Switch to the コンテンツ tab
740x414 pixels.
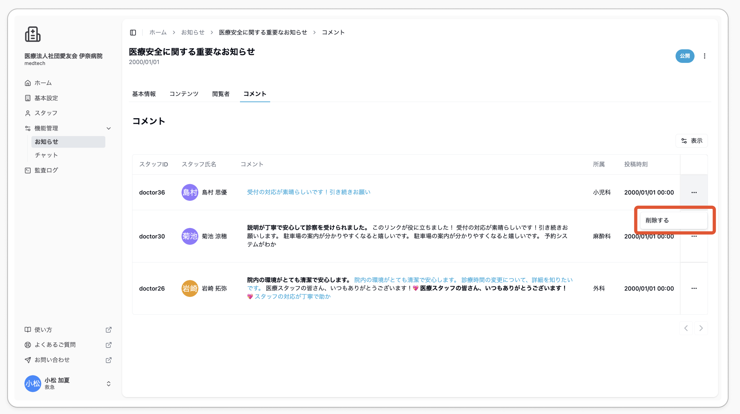(x=184, y=94)
